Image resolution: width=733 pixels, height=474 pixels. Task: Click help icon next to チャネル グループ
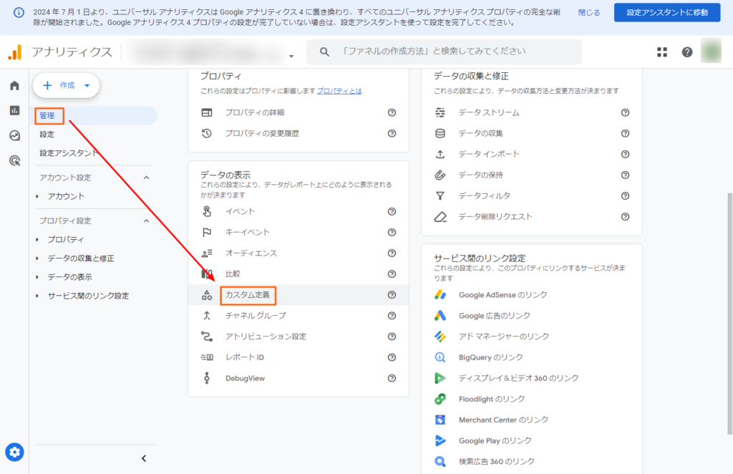coord(392,316)
